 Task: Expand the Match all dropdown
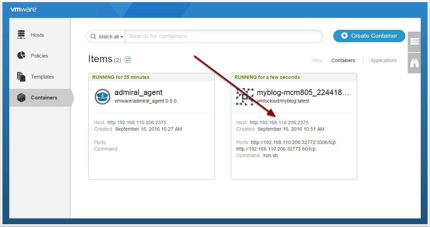tap(106, 36)
